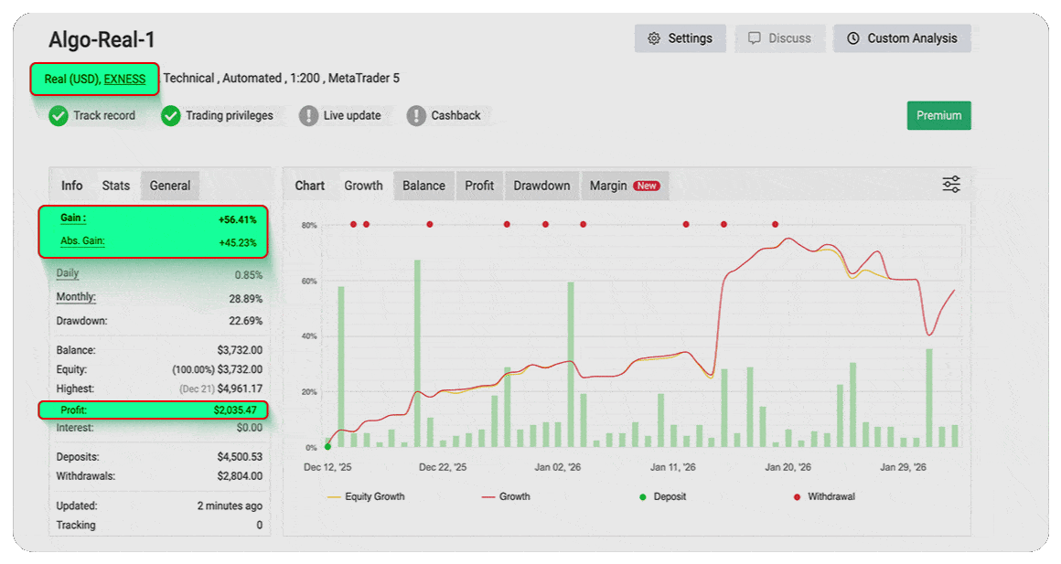Click the Discuss comment button
The width and height of the screenshot is (1061, 564).
click(779, 38)
